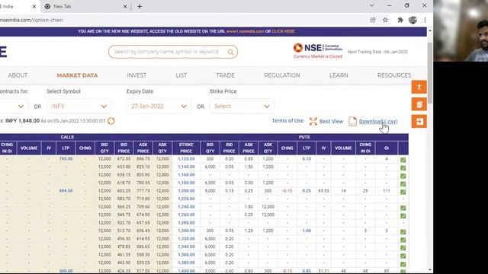Click chart icon in the 1,300.00 strike row
Viewport: 488px width, 274px height.
click(403, 231)
